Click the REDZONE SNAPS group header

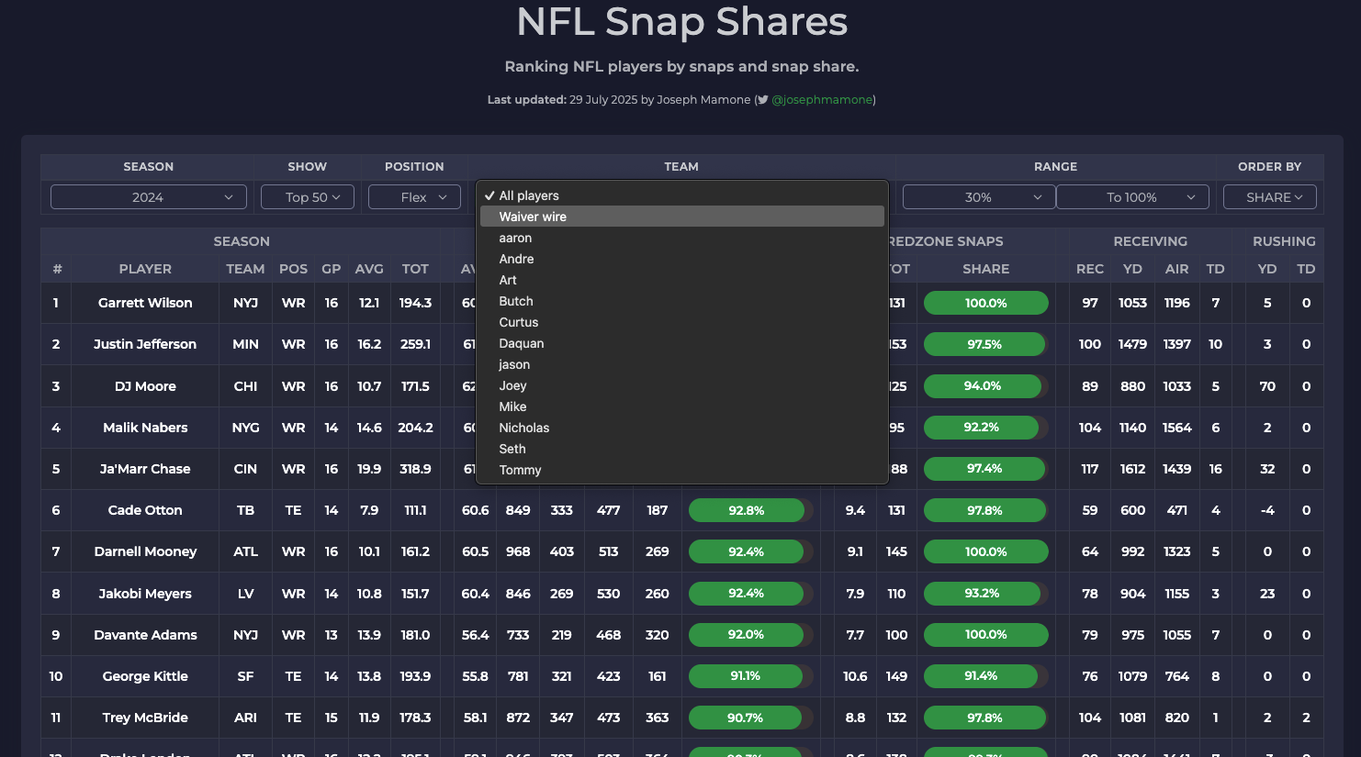946,241
